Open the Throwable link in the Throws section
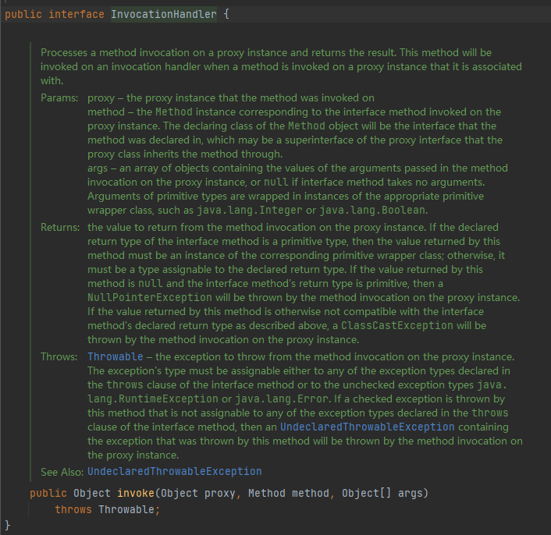The image size is (551, 535). coord(116,356)
